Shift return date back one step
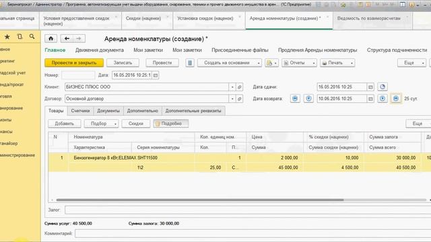The width and height of the screenshot is (431, 242). pyautogui.click(x=308, y=99)
